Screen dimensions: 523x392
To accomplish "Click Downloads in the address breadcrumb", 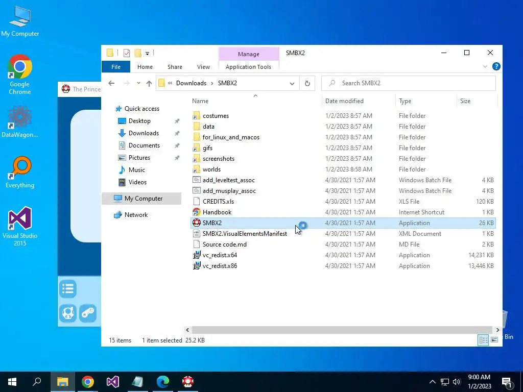I will pyautogui.click(x=191, y=83).
